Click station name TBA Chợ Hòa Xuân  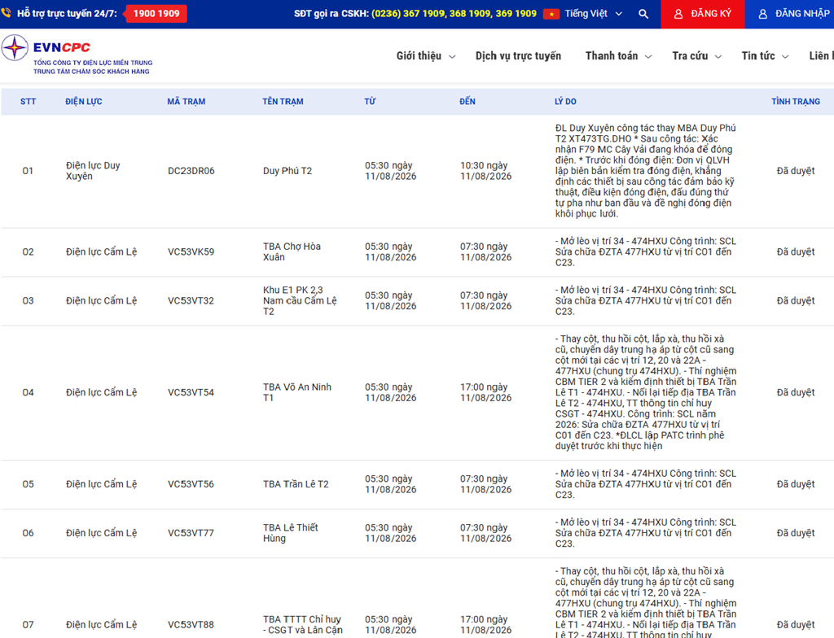pyautogui.click(x=292, y=252)
